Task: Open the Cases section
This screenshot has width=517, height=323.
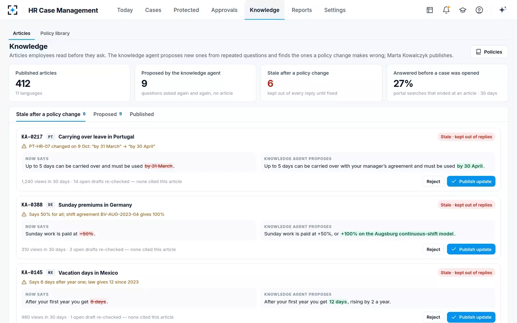Action: coord(153,10)
